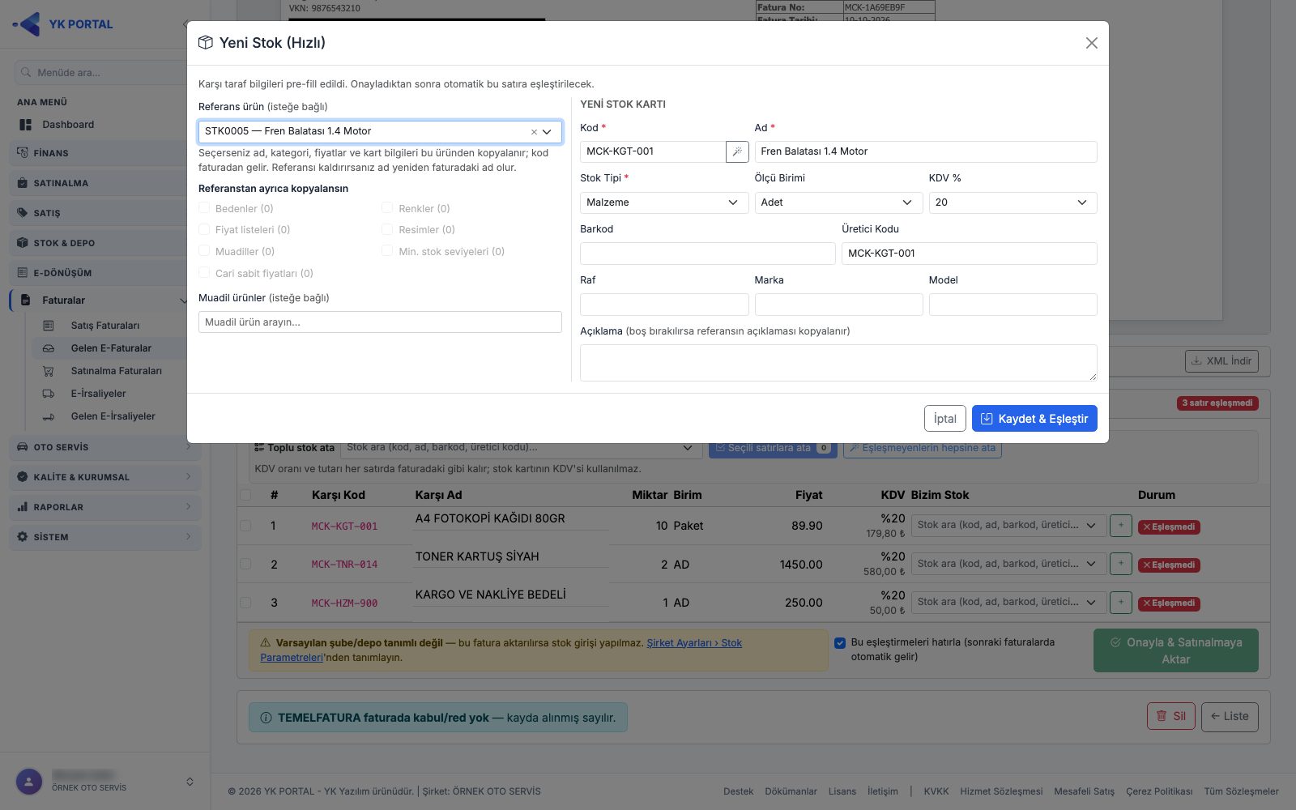The width and height of the screenshot is (1296, 810).
Task: Open the Oto Servis menu
Action: click(104, 447)
